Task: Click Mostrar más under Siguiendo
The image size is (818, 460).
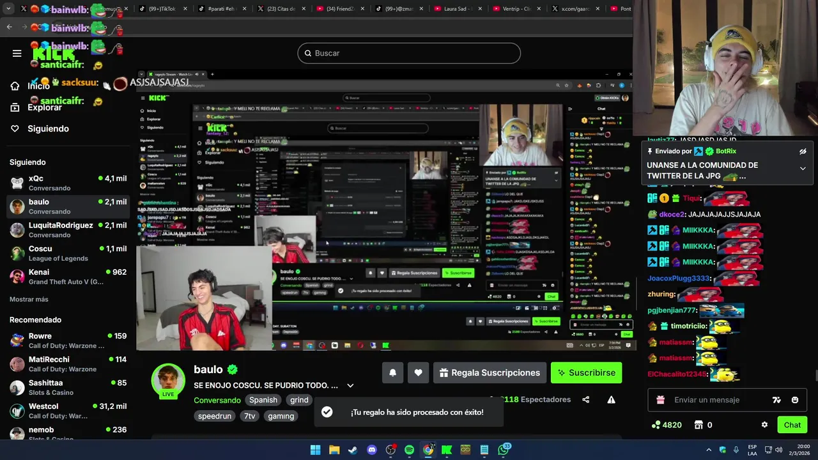Action: (x=29, y=299)
